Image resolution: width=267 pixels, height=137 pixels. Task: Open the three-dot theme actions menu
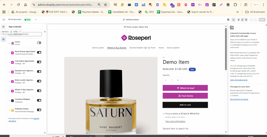click(35, 20)
